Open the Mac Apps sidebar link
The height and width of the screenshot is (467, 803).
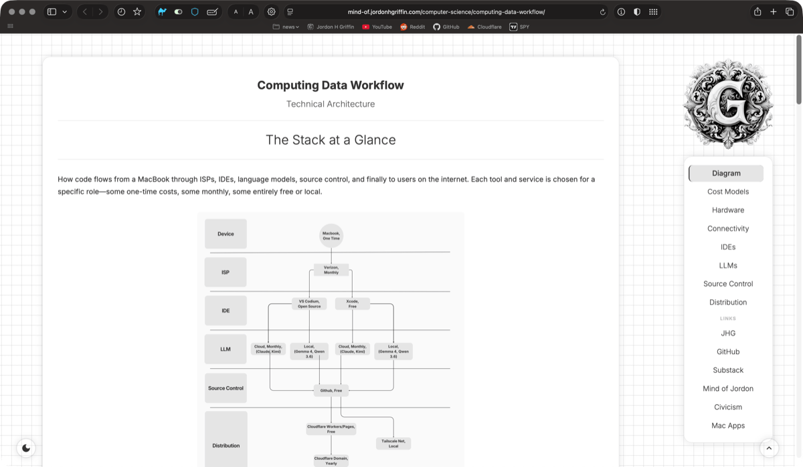[x=728, y=426]
